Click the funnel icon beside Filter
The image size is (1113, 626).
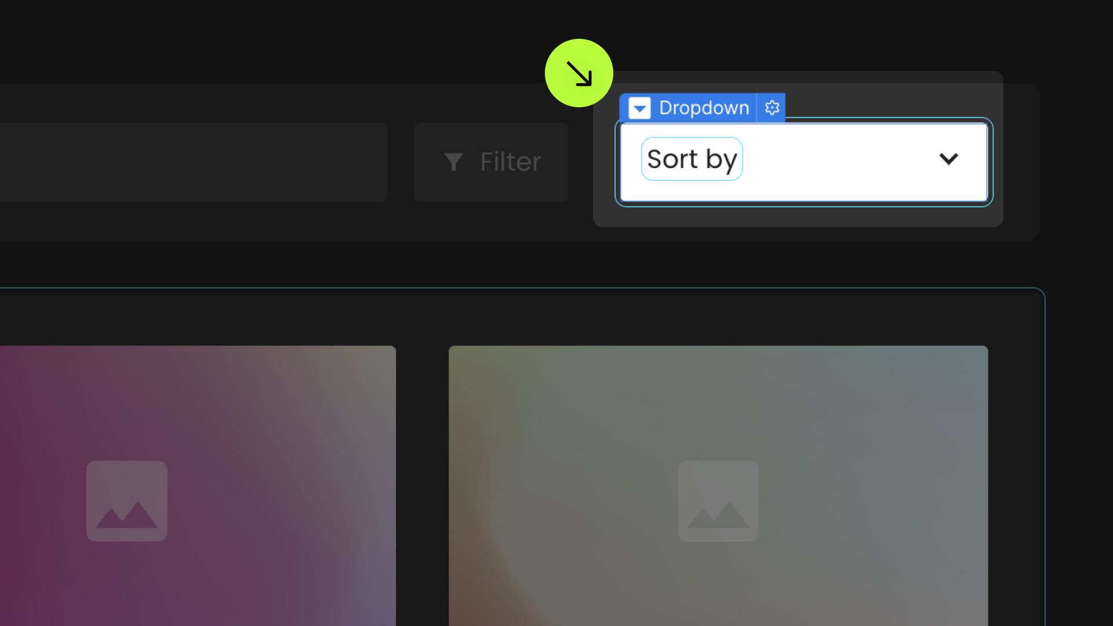click(x=453, y=162)
